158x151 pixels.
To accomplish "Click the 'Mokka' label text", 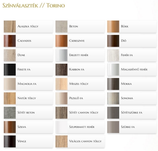I will pyautogui.click(x=126, y=84).
